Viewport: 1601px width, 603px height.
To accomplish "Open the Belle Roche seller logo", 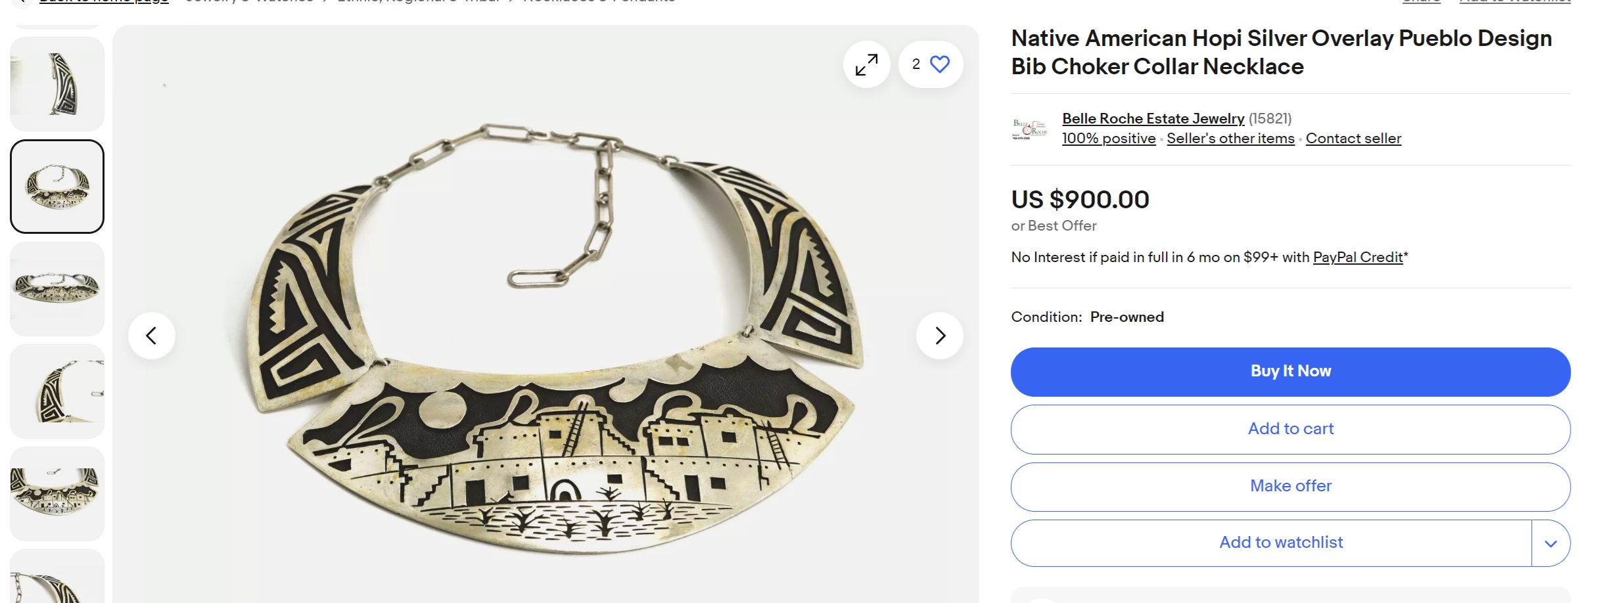I will pos(1029,129).
